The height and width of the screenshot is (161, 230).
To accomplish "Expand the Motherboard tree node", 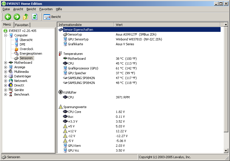I will tap(6, 63).
